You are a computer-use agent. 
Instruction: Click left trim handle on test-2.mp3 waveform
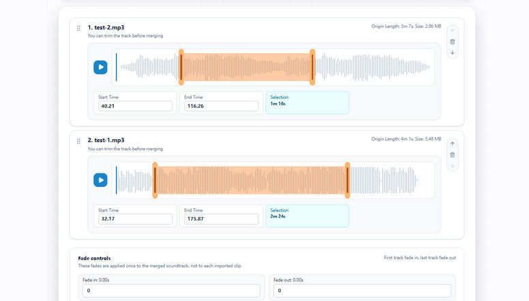click(x=181, y=67)
